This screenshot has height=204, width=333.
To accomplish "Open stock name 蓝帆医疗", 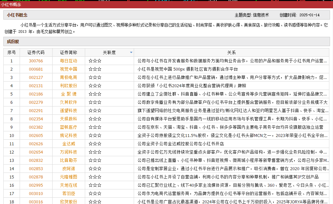I will [69, 127].
